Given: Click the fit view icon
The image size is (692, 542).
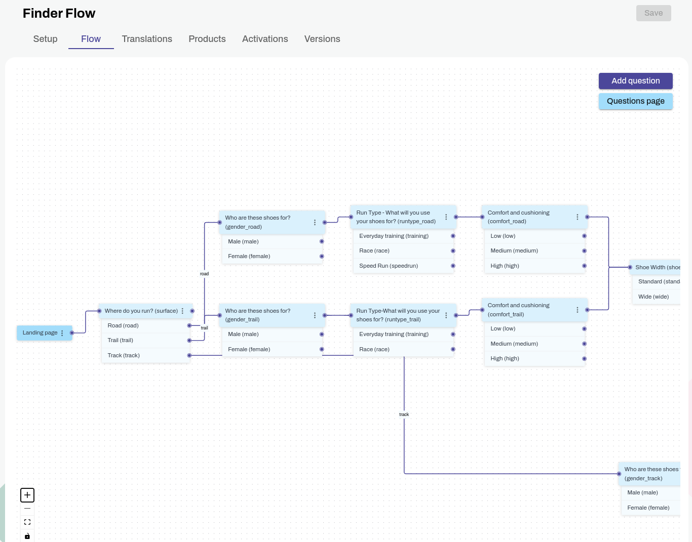Looking at the screenshot, I should pyautogui.click(x=27, y=522).
